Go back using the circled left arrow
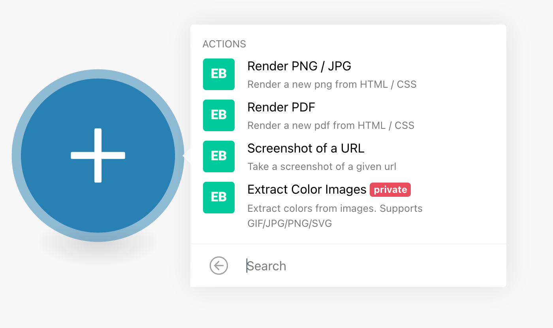Screen dimensions: 553x328 pyautogui.click(x=219, y=266)
